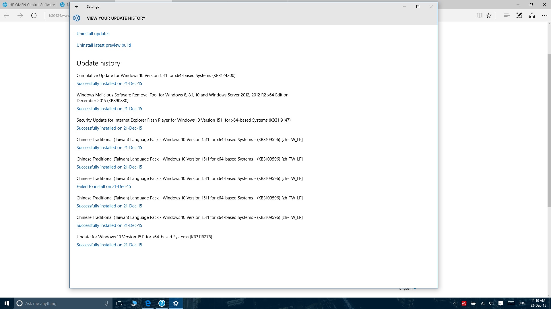The height and width of the screenshot is (309, 551).
Task: Open the Avira antivirus tray icon
Action: [464, 303]
